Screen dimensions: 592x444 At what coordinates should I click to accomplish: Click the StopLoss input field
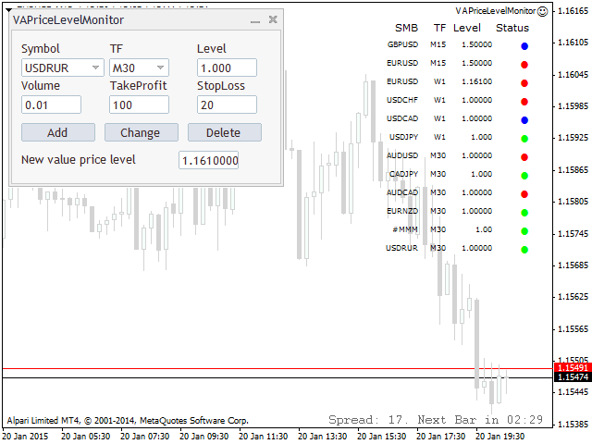pyautogui.click(x=227, y=105)
